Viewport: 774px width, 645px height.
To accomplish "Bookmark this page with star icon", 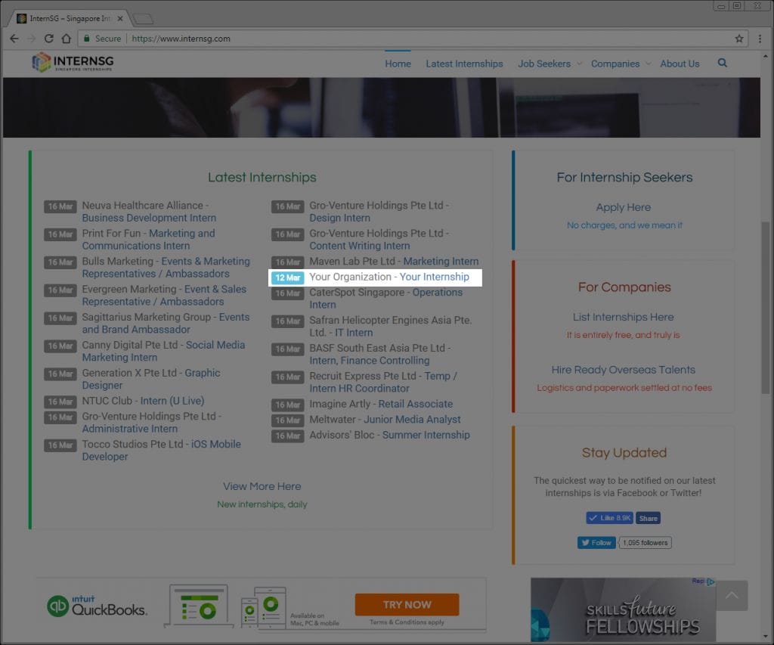I will pos(739,39).
